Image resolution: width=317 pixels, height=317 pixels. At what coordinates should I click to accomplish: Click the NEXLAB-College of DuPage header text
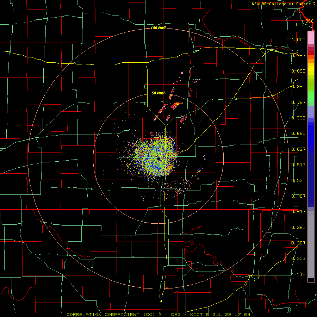tap(284, 4)
